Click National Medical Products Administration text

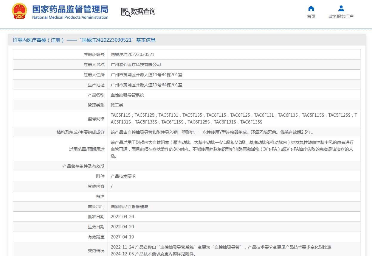(70, 17)
